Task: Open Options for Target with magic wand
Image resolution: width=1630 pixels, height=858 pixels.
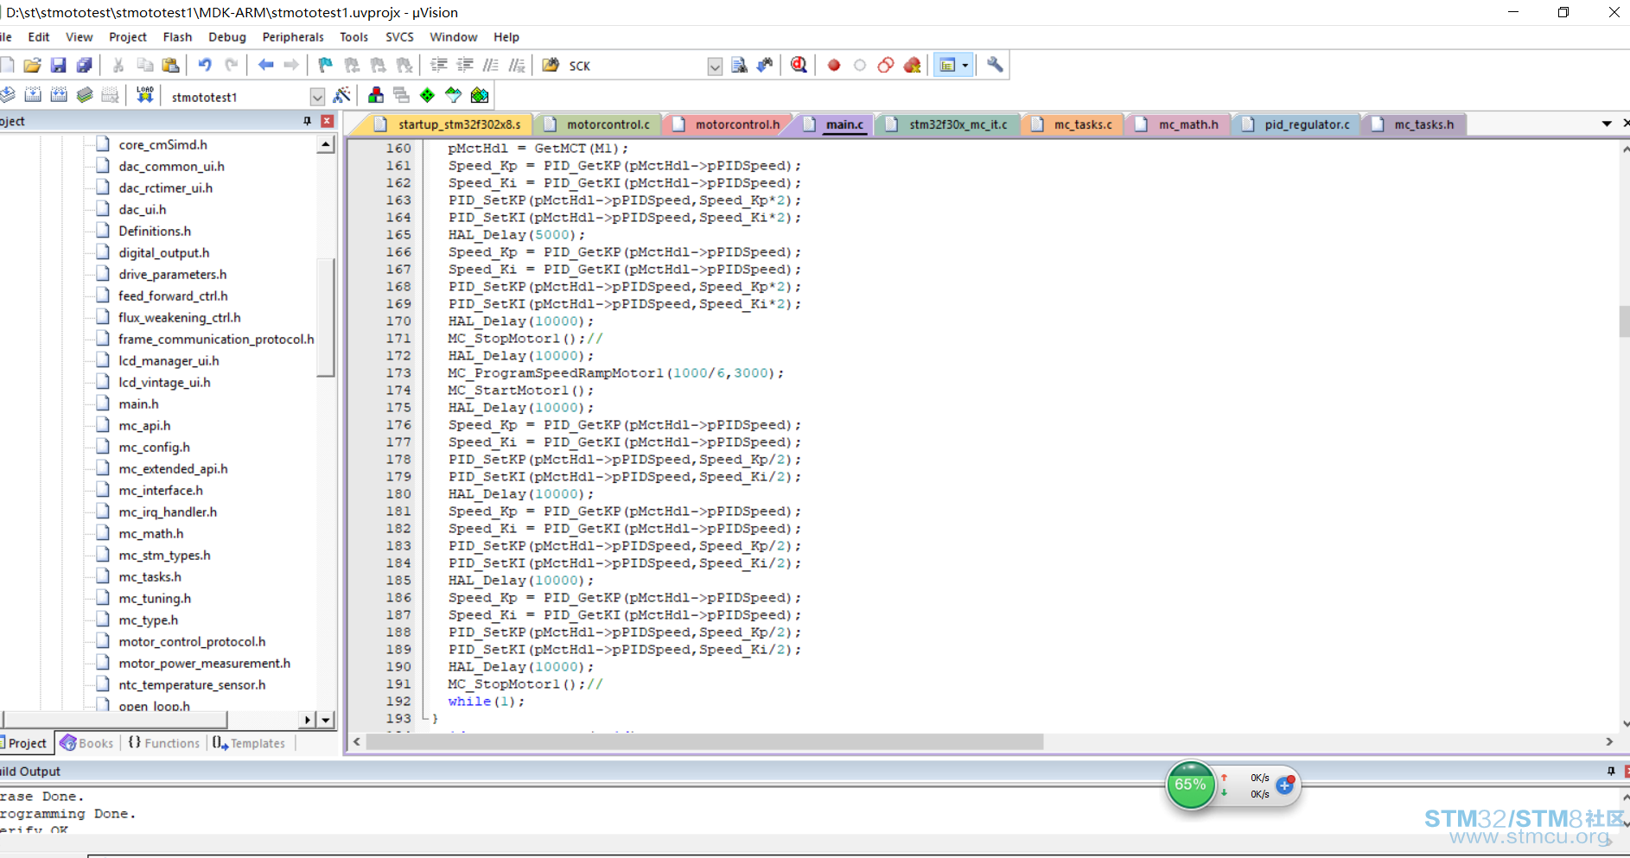Action: pyautogui.click(x=342, y=95)
